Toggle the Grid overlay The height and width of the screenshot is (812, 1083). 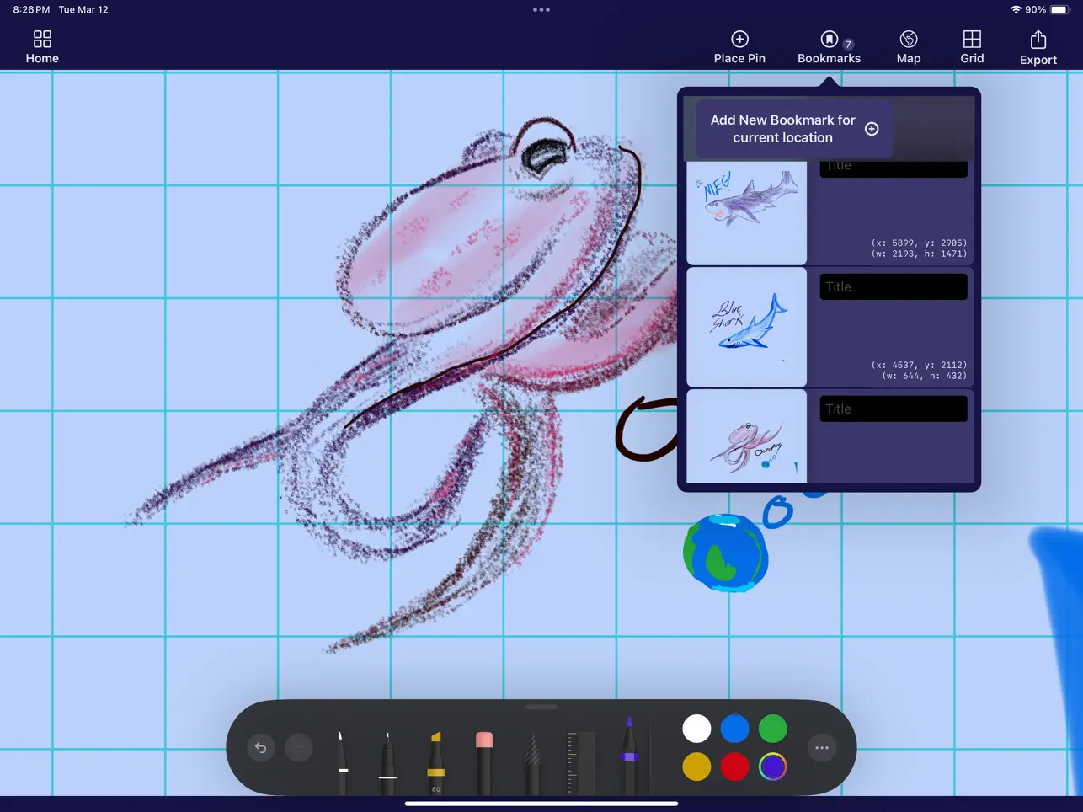pyautogui.click(x=972, y=45)
